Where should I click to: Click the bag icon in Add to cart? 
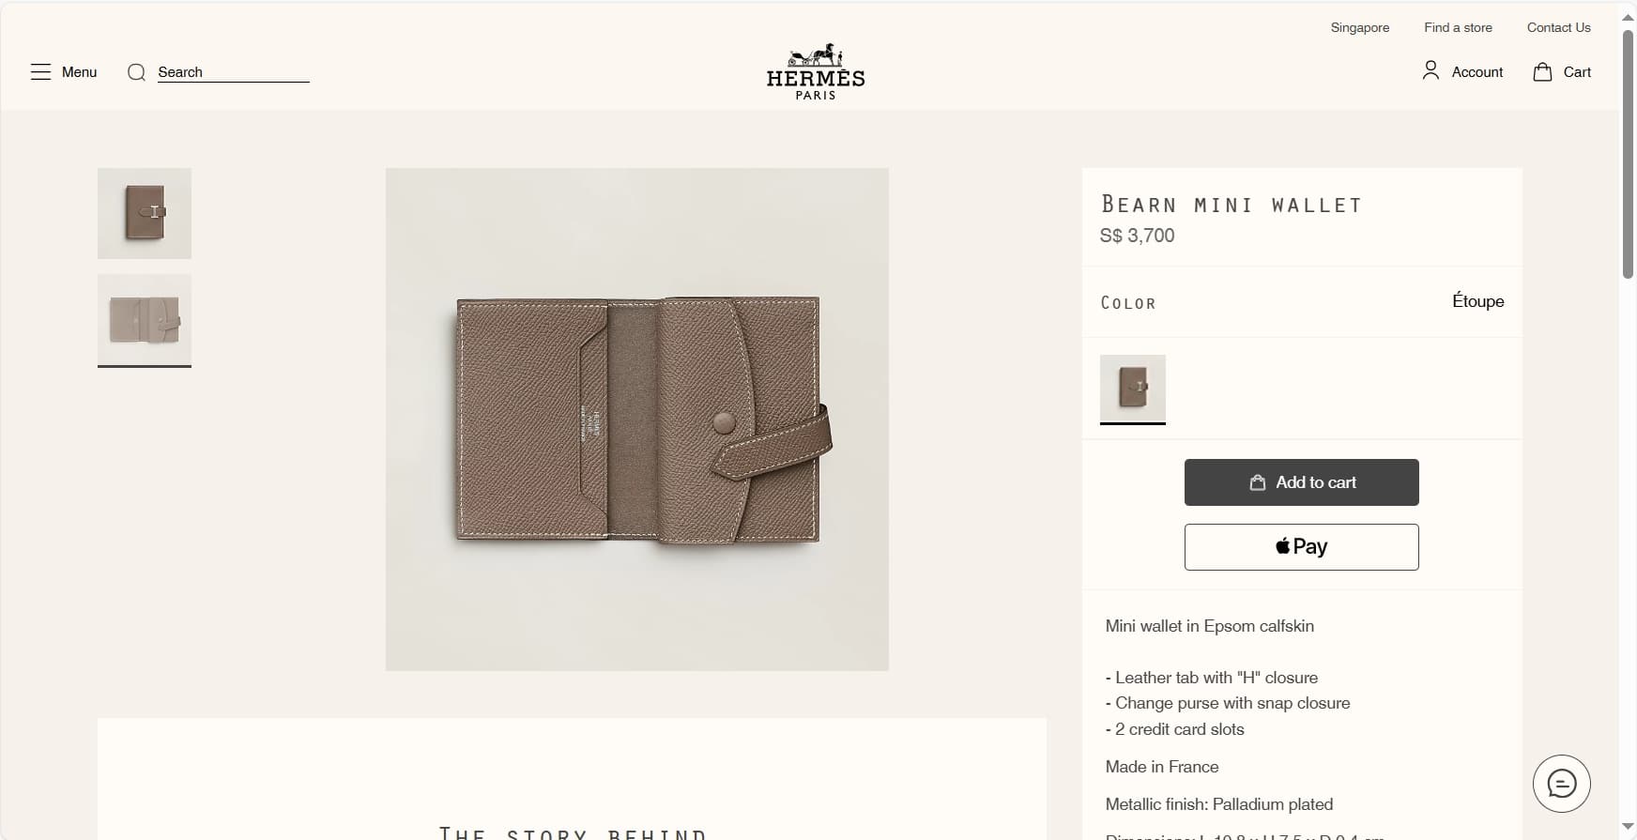[x=1258, y=482]
